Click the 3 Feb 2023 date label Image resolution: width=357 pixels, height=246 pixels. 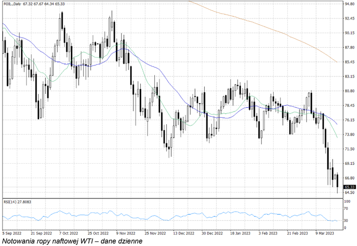[268, 233]
